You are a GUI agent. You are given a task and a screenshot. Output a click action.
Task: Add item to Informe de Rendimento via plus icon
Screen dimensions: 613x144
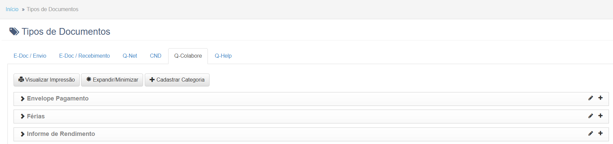[x=600, y=133]
